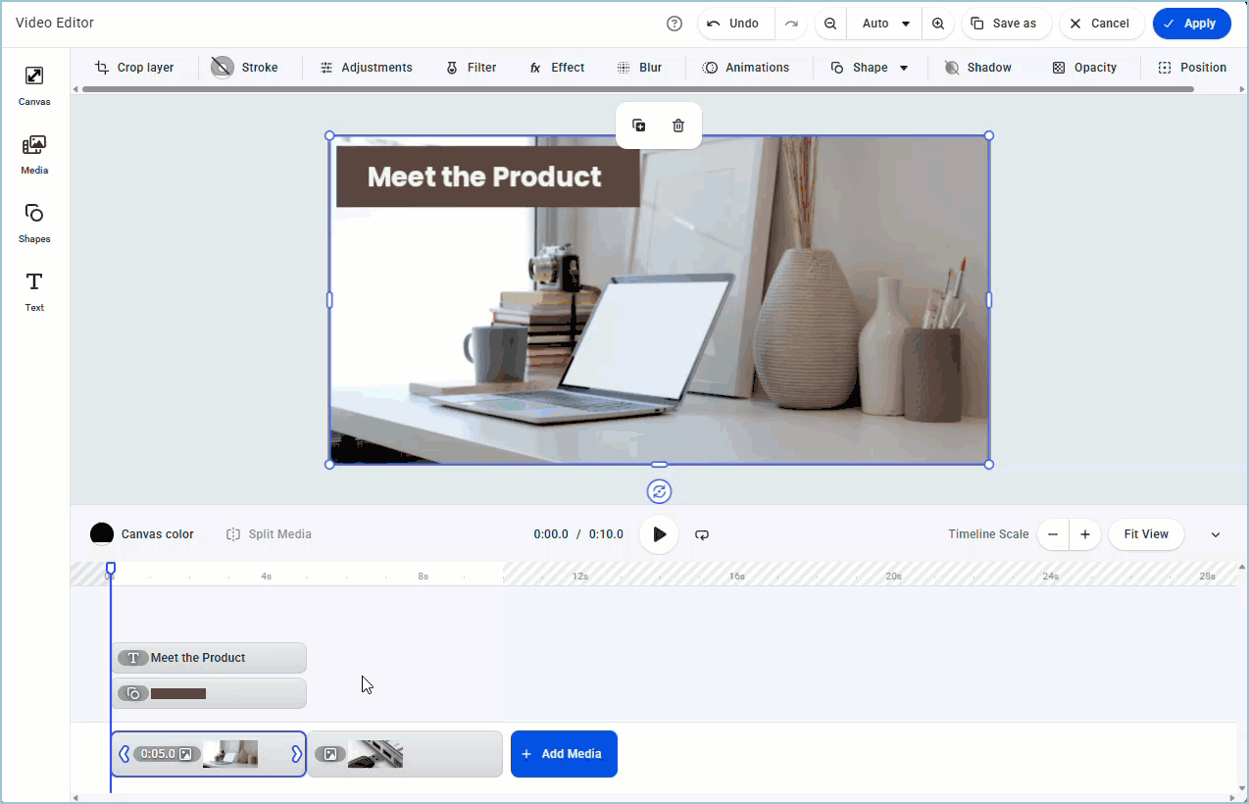
Task: Toggle loop playback
Action: click(x=702, y=534)
